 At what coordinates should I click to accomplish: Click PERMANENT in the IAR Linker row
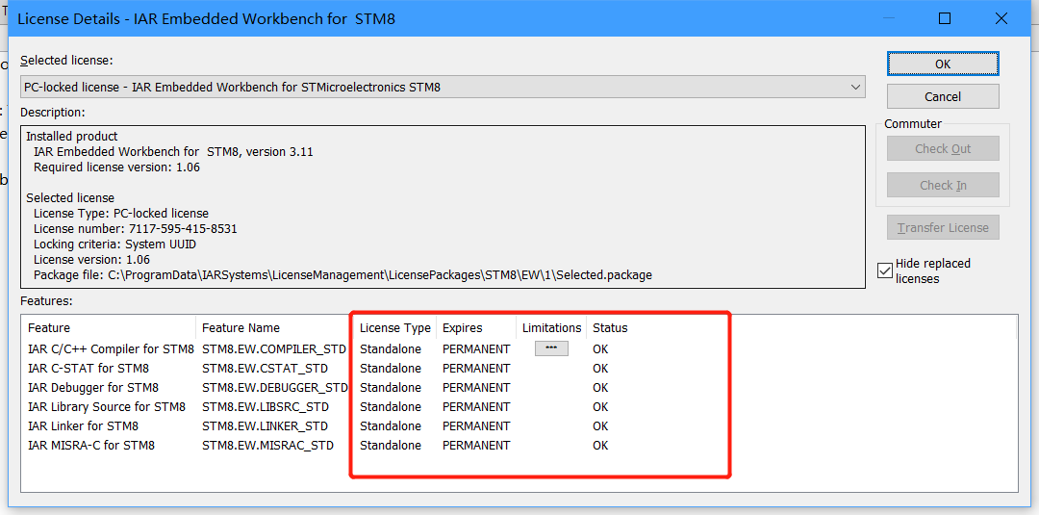coord(476,425)
